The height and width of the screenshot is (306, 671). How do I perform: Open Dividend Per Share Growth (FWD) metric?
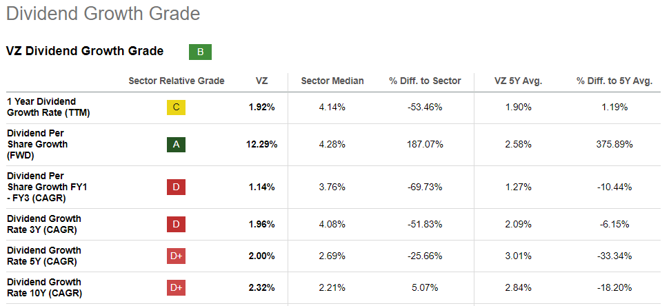37,145
